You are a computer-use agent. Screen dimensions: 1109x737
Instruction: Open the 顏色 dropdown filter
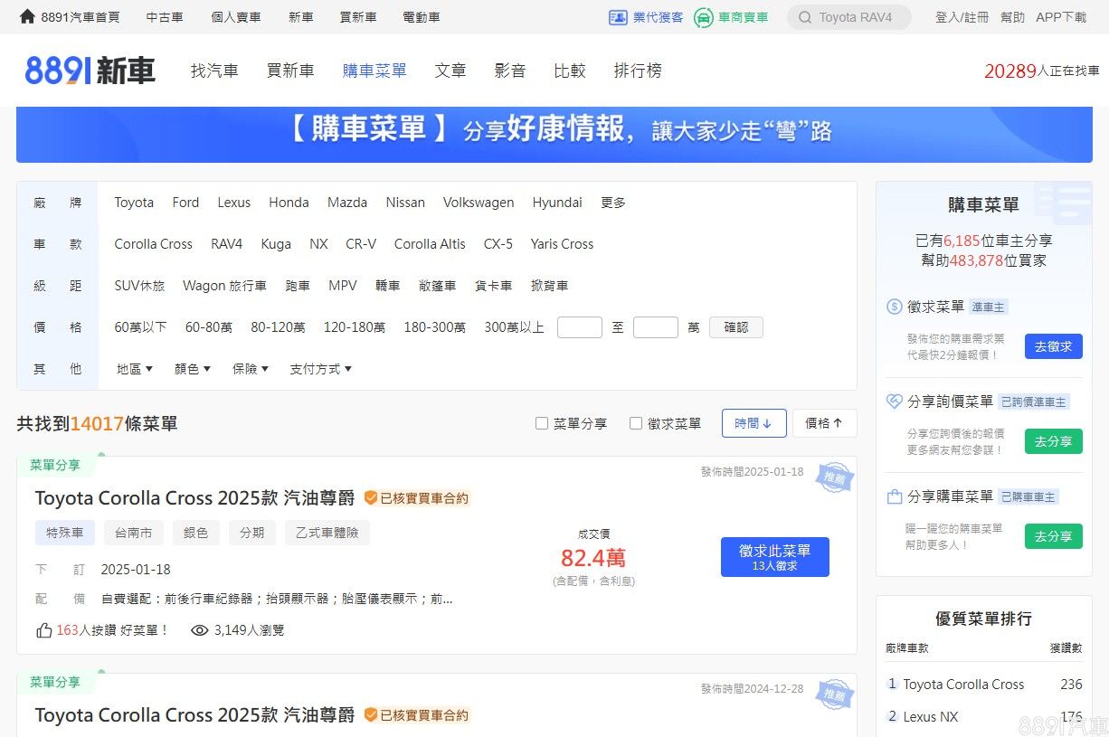(193, 369)
